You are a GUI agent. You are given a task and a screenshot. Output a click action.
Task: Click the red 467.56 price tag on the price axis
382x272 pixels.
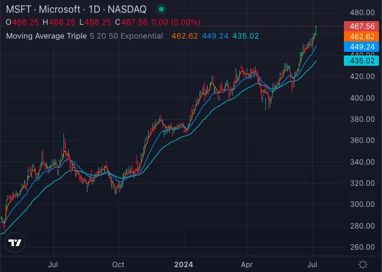pyautogui.click(x=361, y=26)
